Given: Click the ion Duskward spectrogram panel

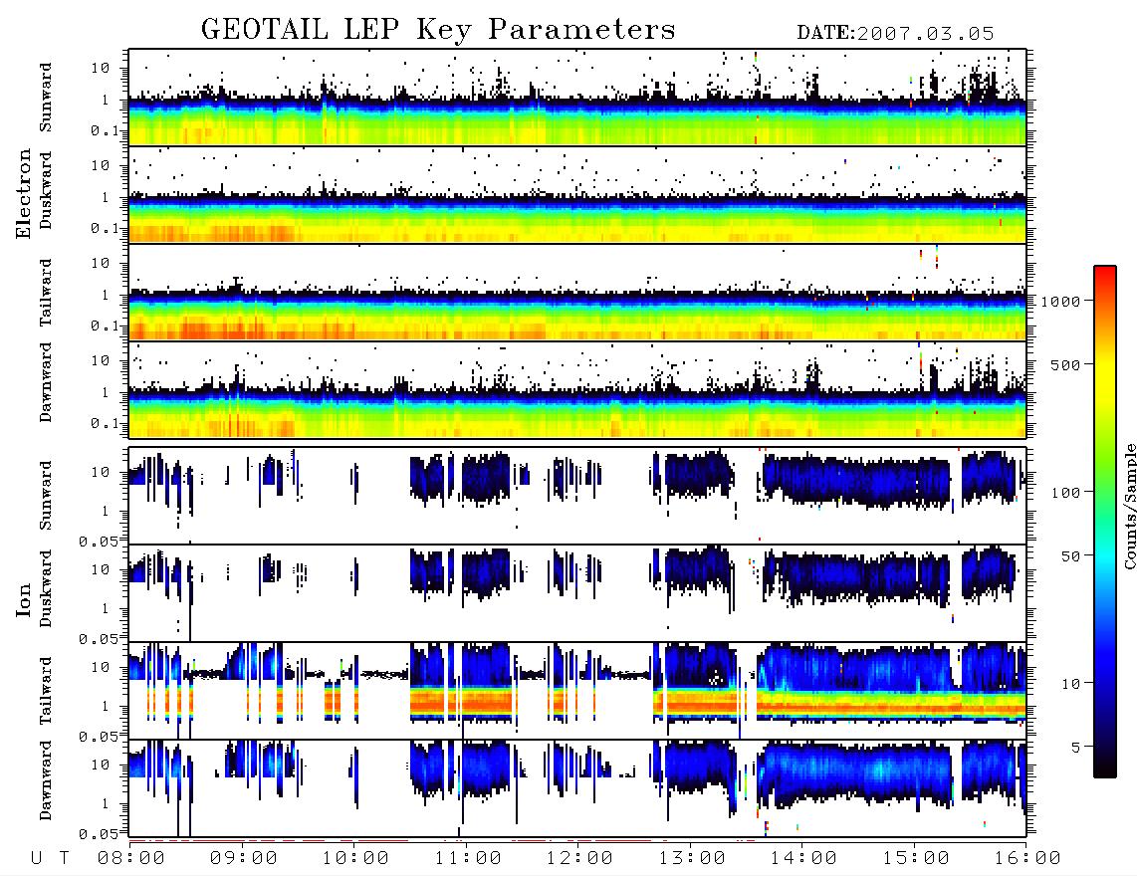Looking at the screenshot, I should pyautogui.click(x=577, y=593).
